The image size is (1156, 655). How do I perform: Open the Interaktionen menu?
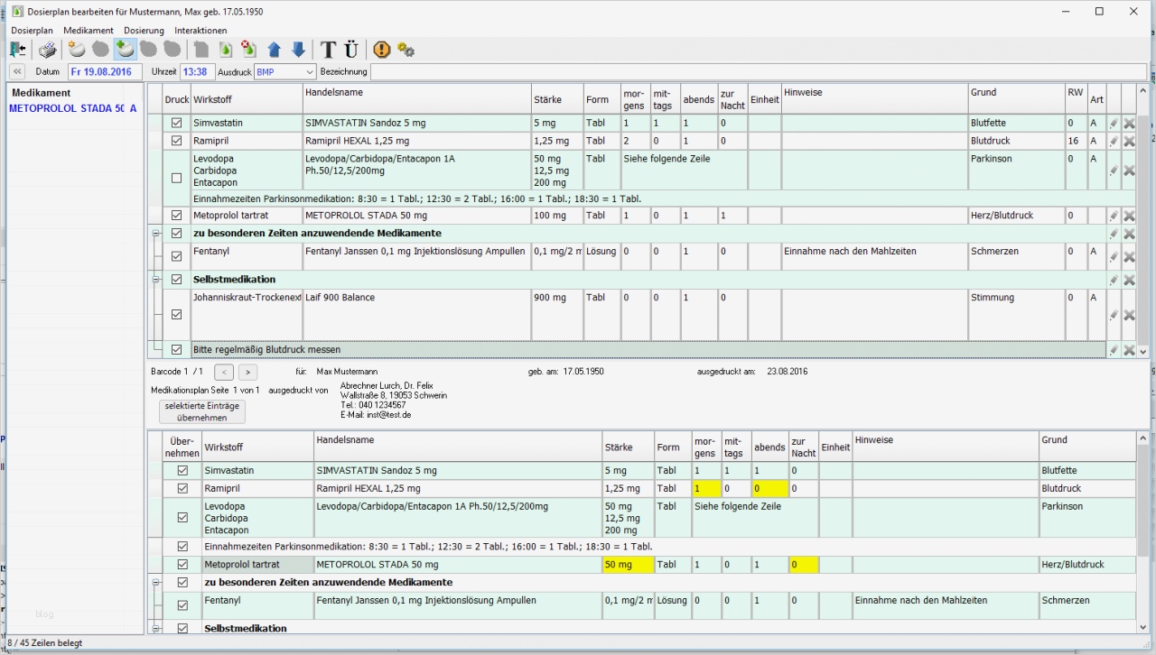point(200,31)
